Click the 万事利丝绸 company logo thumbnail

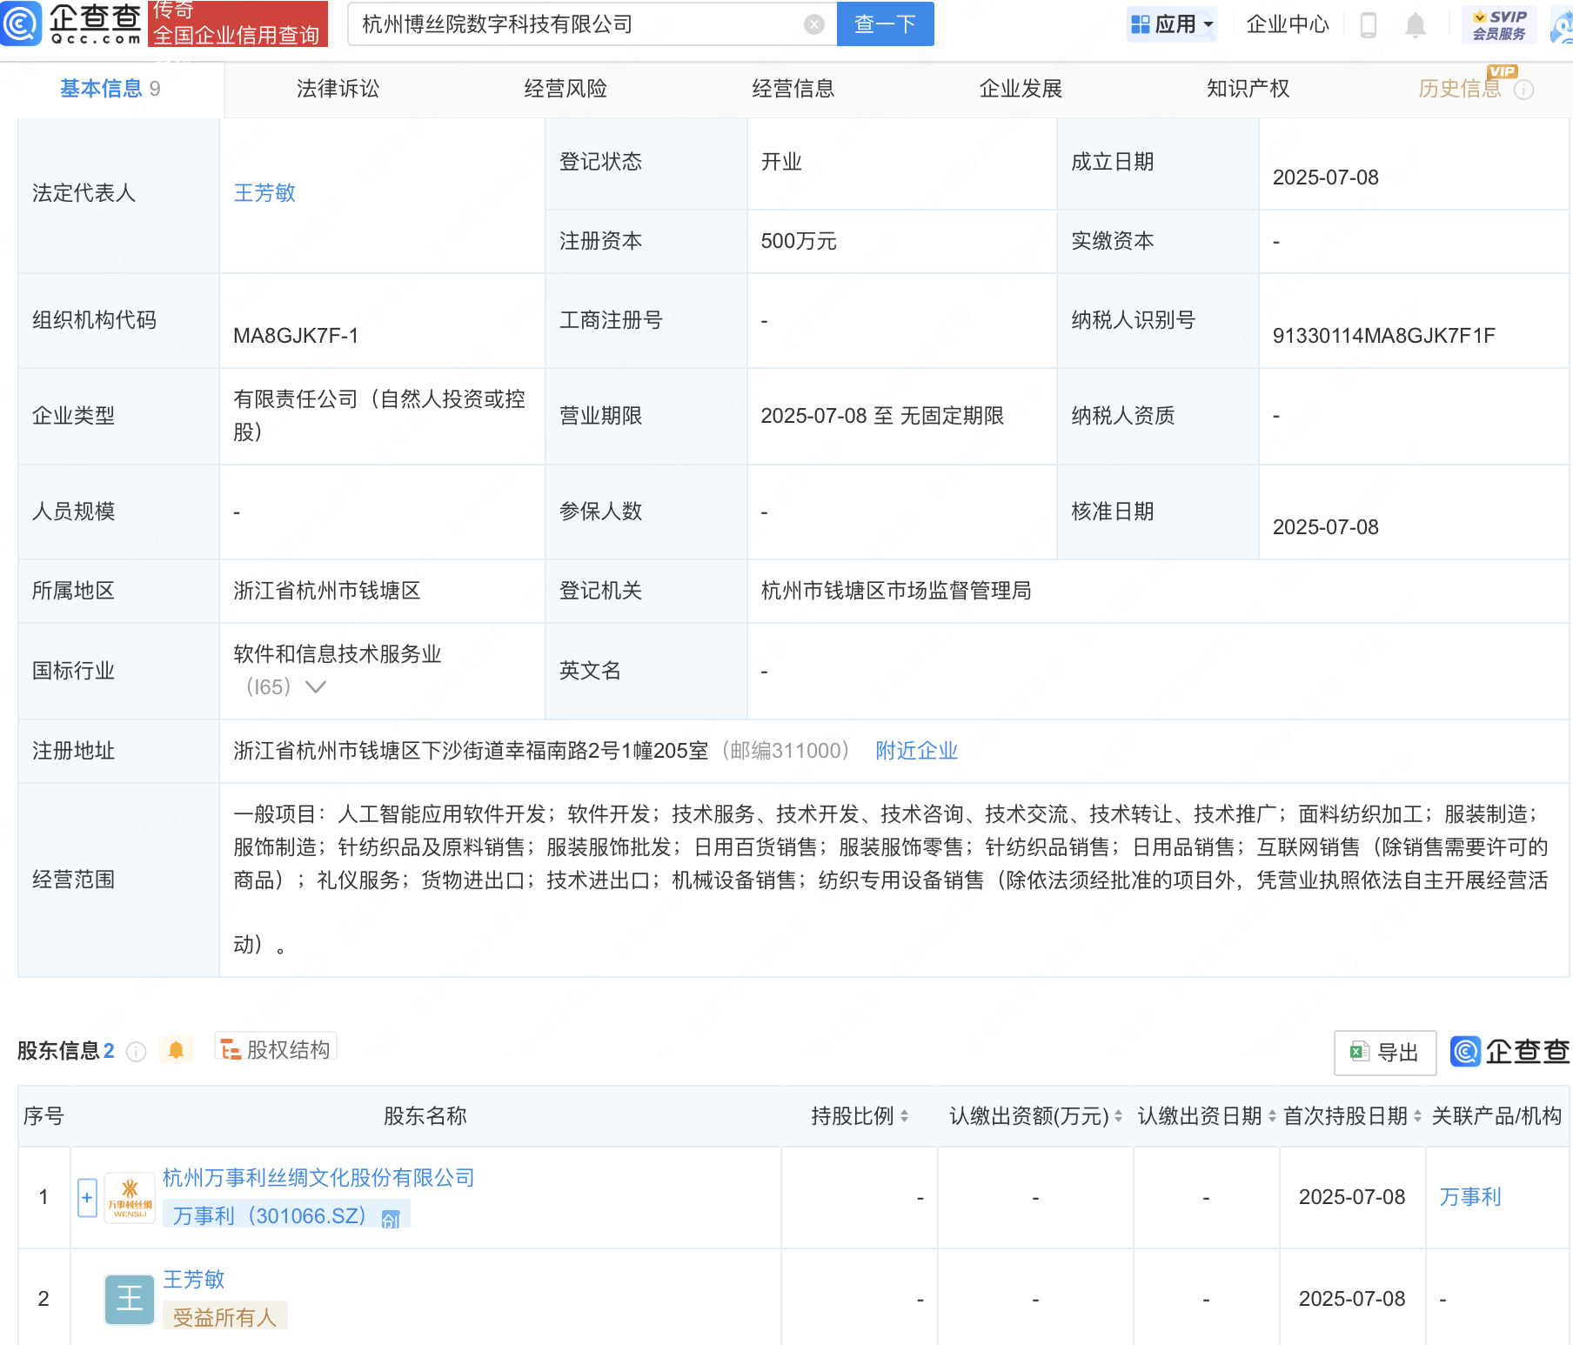(x=130, y=1198)
